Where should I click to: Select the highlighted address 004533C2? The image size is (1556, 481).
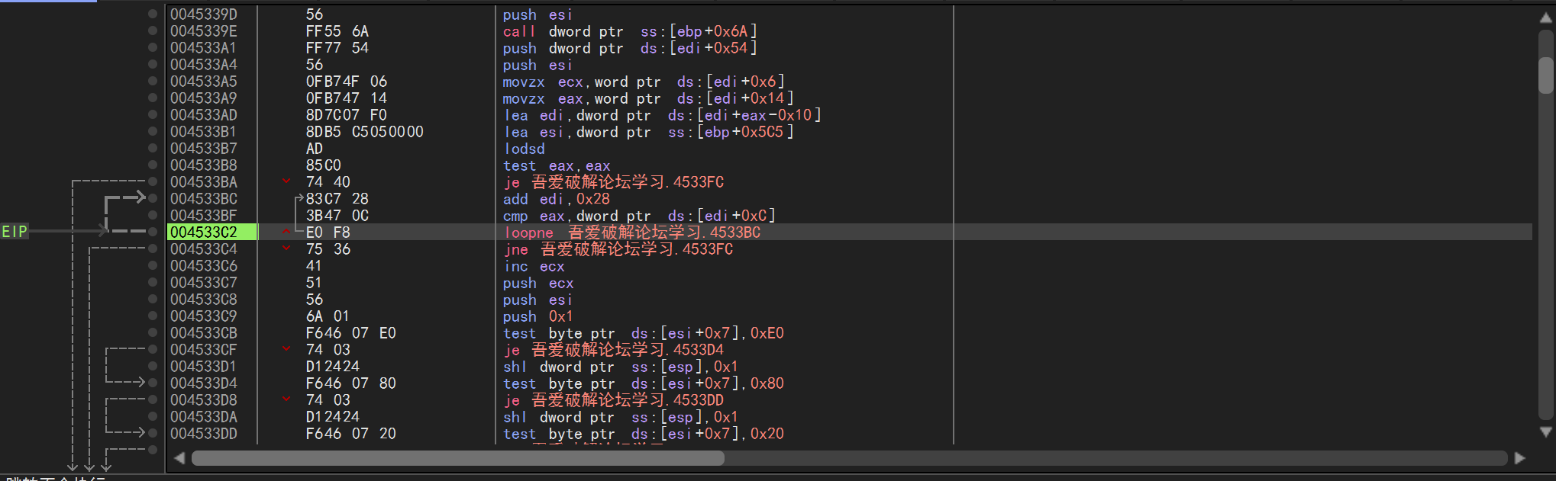click(204, 232)
